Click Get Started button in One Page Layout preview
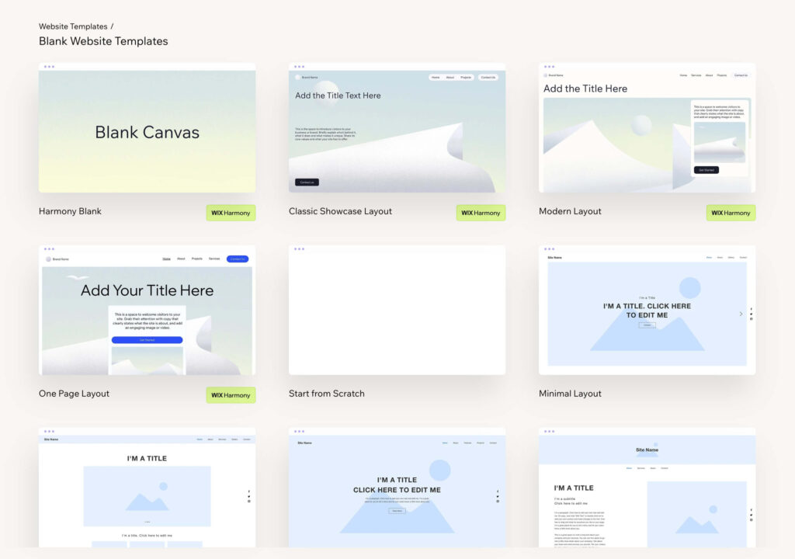The width and height of the screenshot is (795, 559). point(147,340)
